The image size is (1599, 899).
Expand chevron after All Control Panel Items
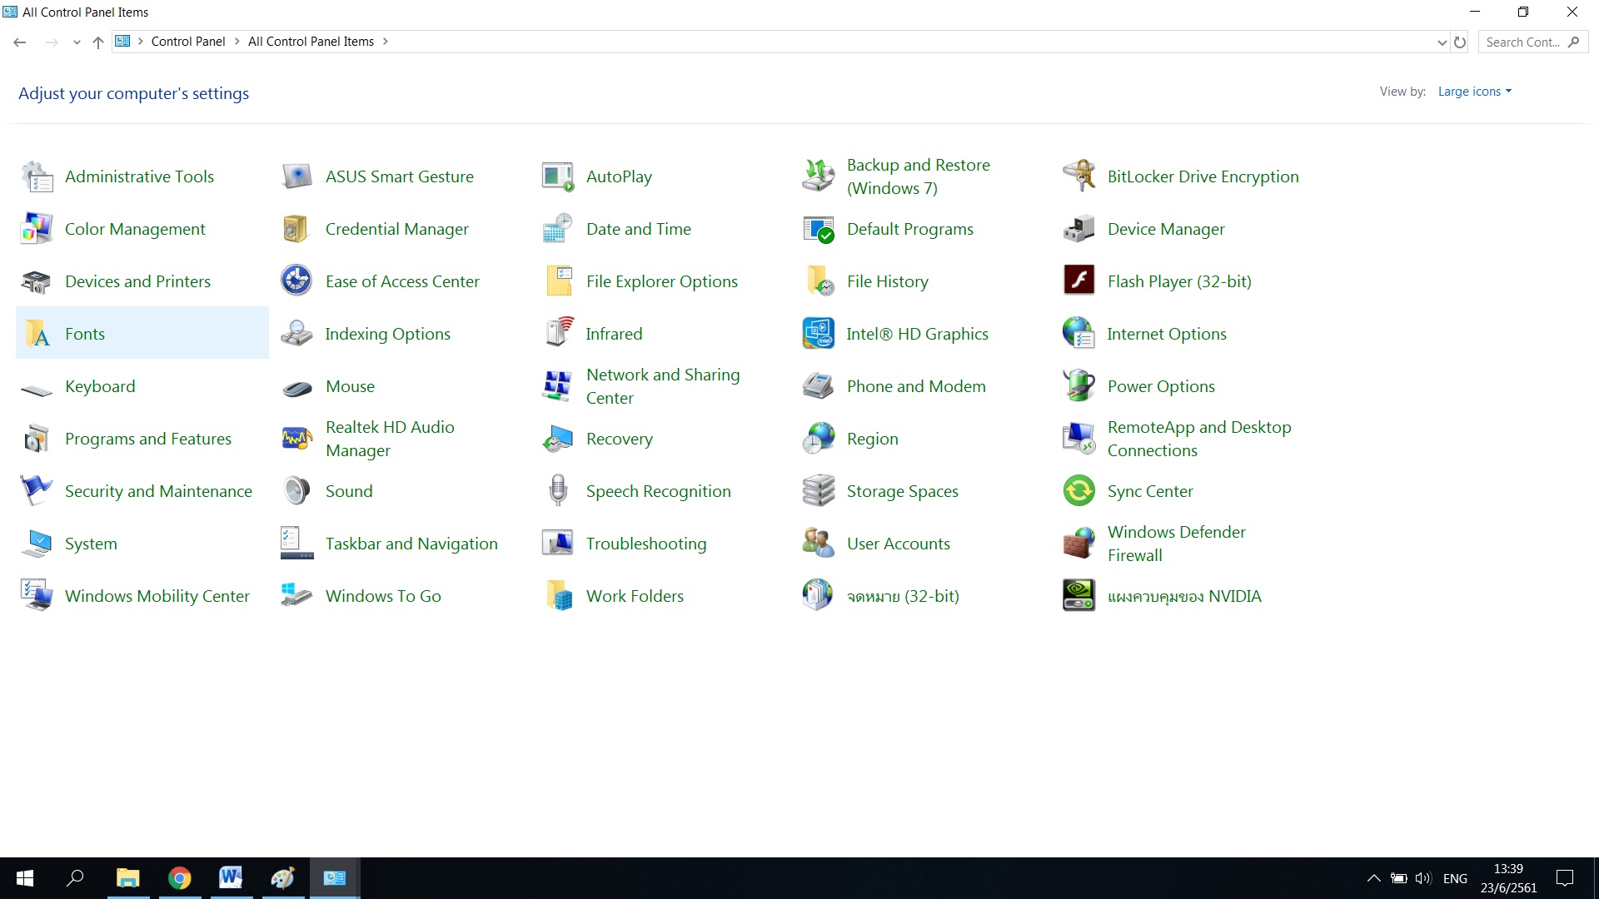[385, 42]
